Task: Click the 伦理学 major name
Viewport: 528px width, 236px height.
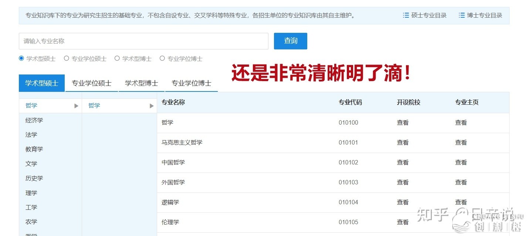Action: (x=170, y=222)
